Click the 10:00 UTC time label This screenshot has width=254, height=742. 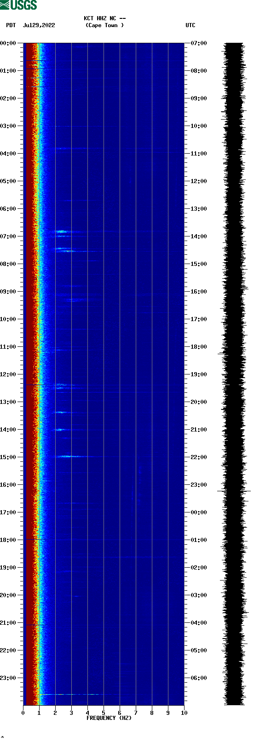coord(199,126)
